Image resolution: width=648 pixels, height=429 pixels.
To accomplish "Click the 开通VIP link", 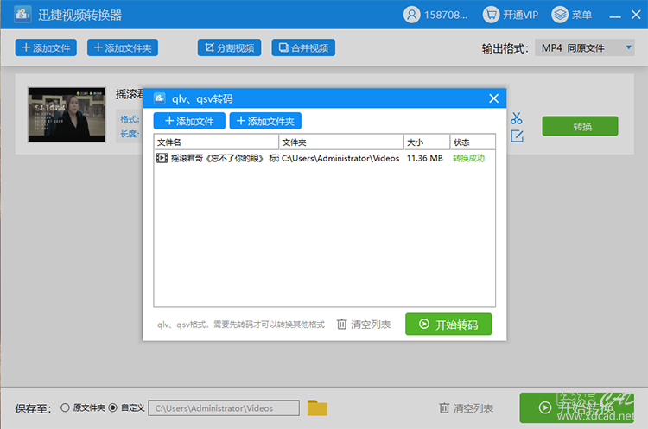I will (520, 16).
